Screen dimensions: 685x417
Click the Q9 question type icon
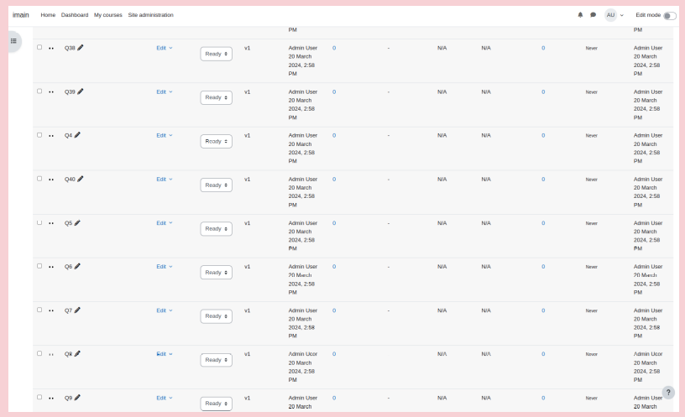(51, 399)
